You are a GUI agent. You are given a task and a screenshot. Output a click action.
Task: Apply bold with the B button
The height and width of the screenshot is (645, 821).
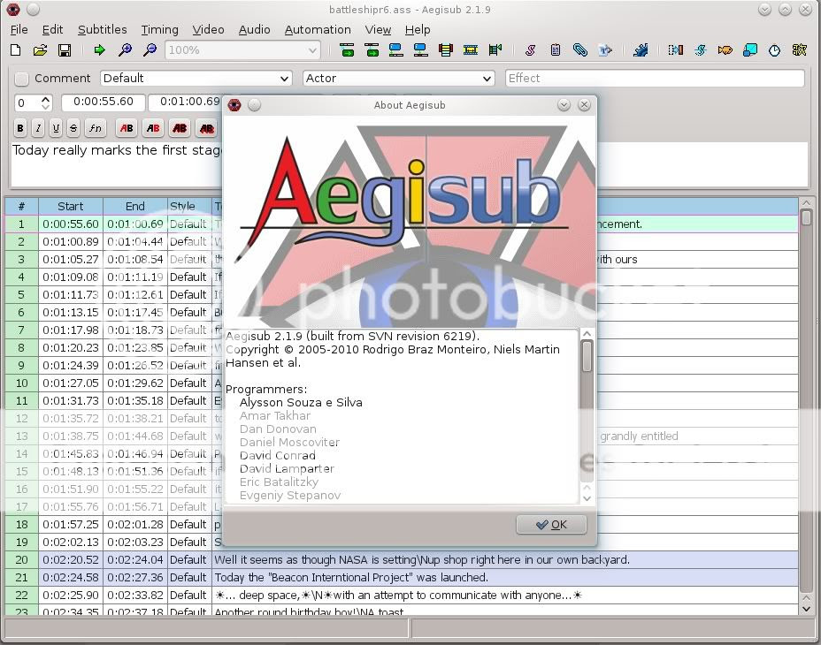(19, 128)
